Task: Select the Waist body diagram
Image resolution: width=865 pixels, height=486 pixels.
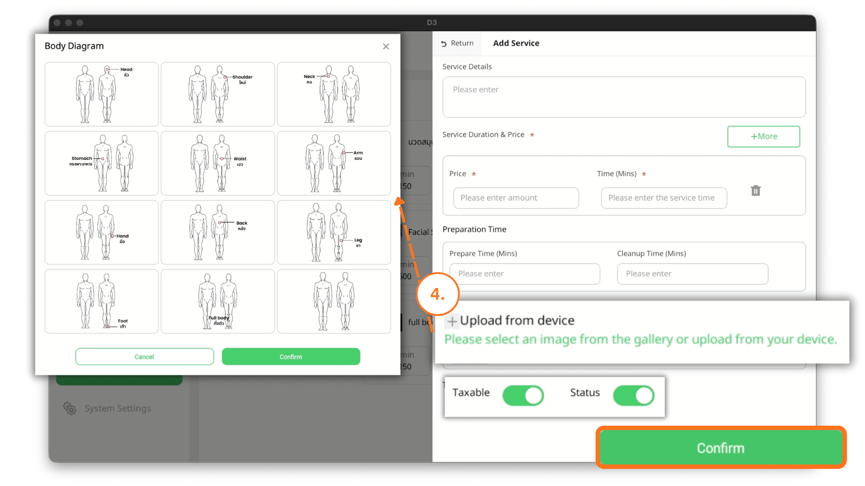Action: click(217, 163)
